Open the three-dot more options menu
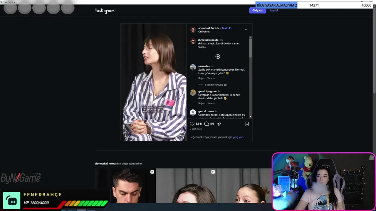The width and height of the screenshot is (376, 211). pyautogui.click(x=247, y=30)
